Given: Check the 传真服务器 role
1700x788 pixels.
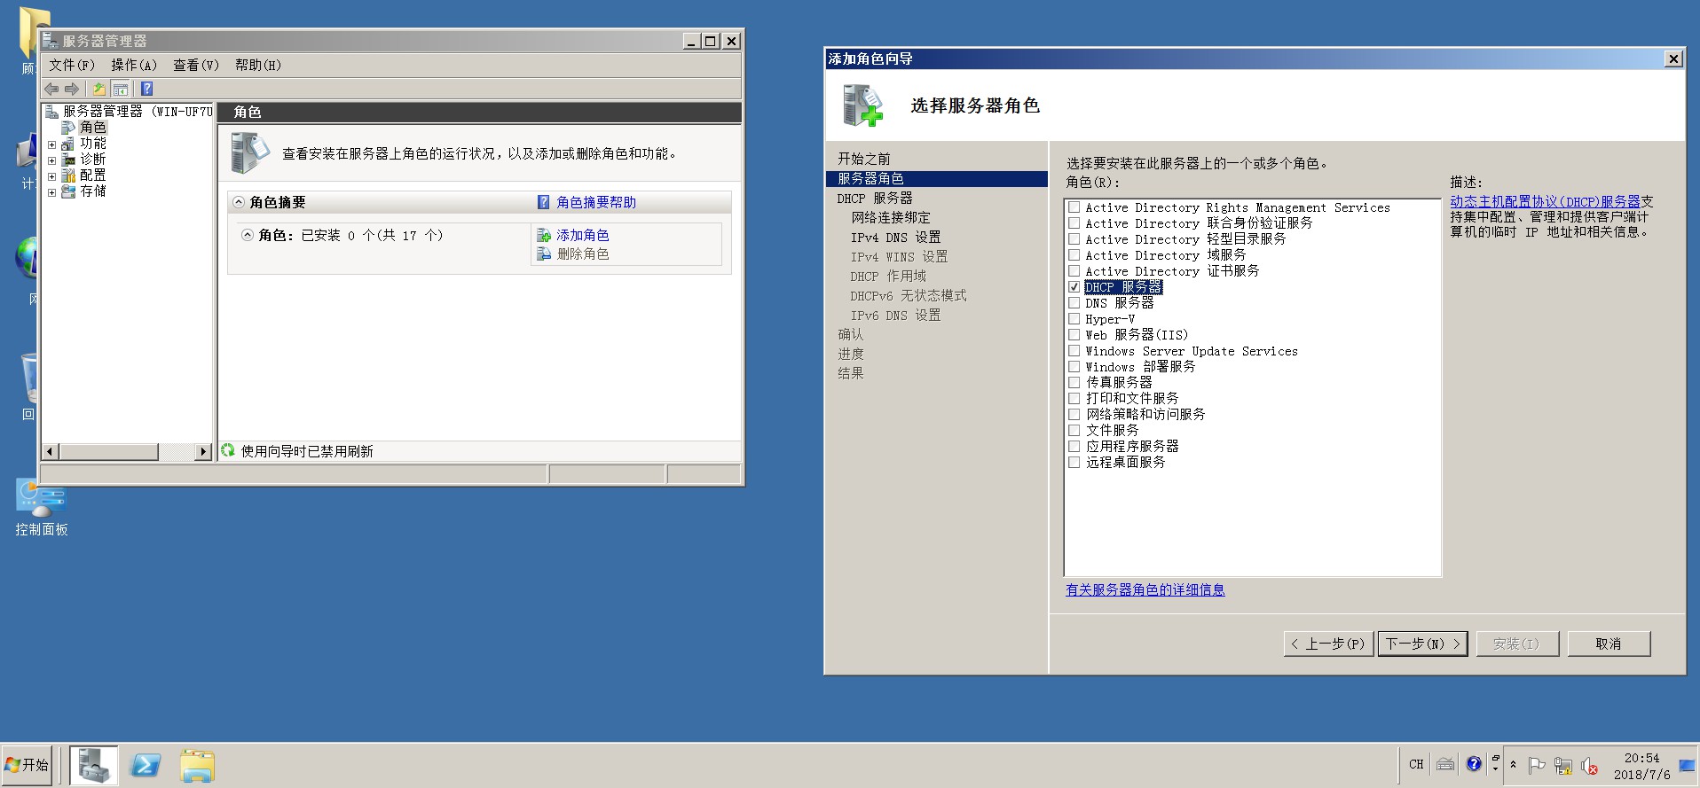Looking at the screenshot, I should [x=1074, y=383].
